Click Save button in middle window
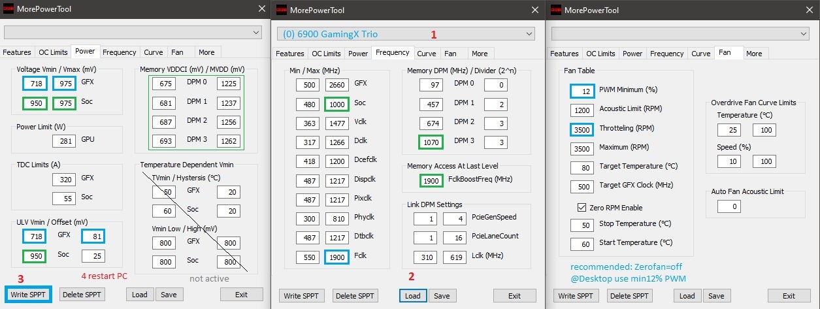Screen dimensions: 820x309 pos(441,296)
